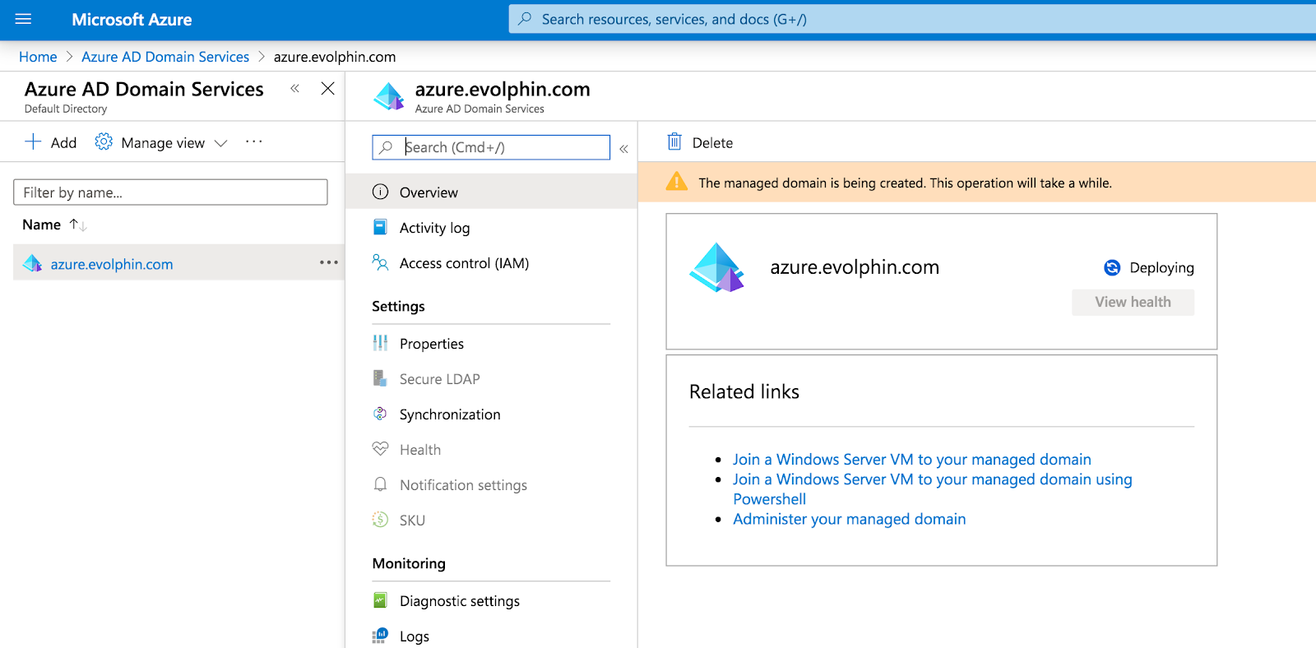The height and width of the screenshot is (648, 1316).
Task: Open the Manage view dropdown chevron
Action: click(x=220, y=143)
